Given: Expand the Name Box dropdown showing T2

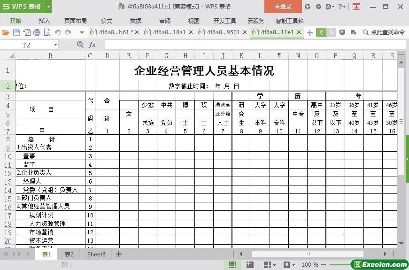Looking at the screenshot, I should tap(55, 45).
